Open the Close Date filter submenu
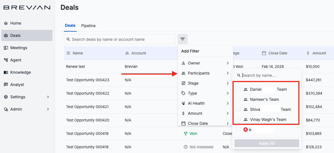Screen dimensions: 334x153 (205, 123)
